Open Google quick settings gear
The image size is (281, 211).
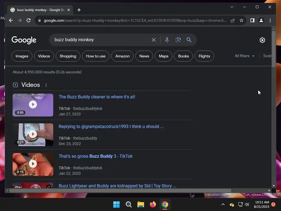pyautogui.click(x=262, y=40)
